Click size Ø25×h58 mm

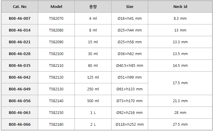click(130, 42)
